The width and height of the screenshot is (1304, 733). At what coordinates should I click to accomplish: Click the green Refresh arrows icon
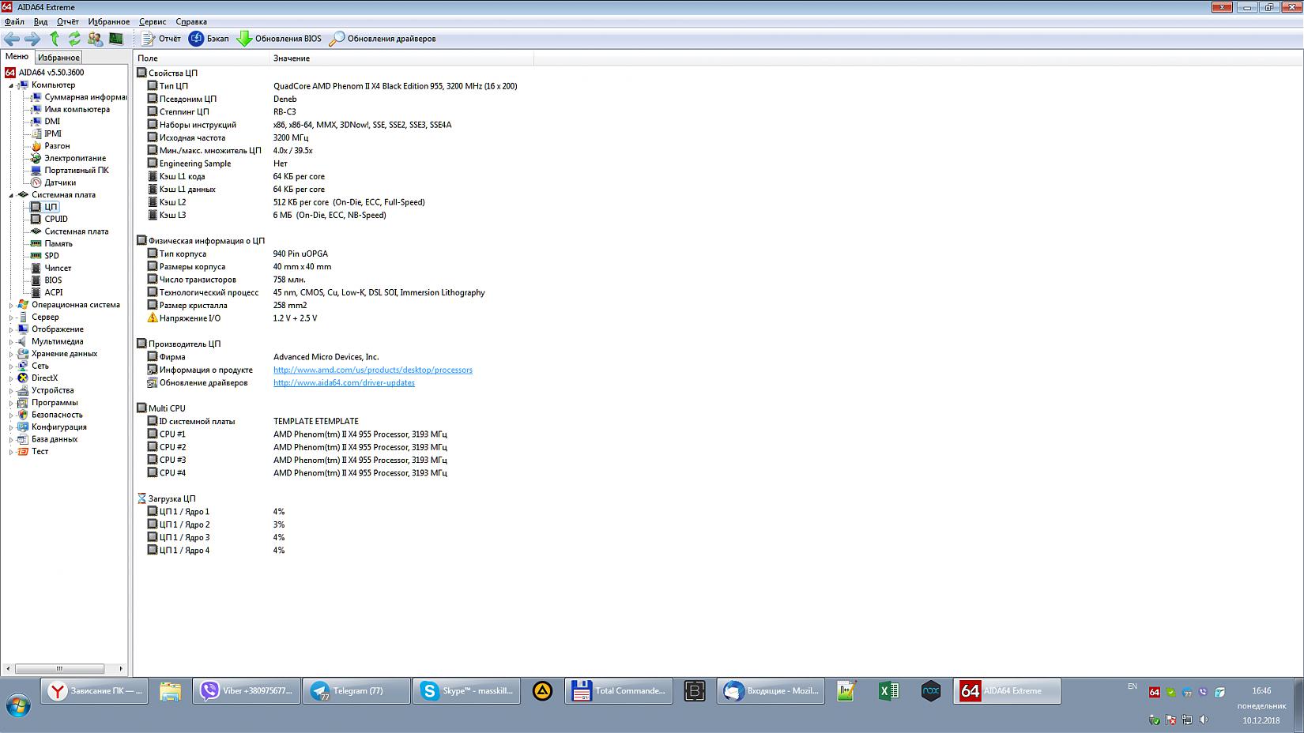(x=74, y=39)
